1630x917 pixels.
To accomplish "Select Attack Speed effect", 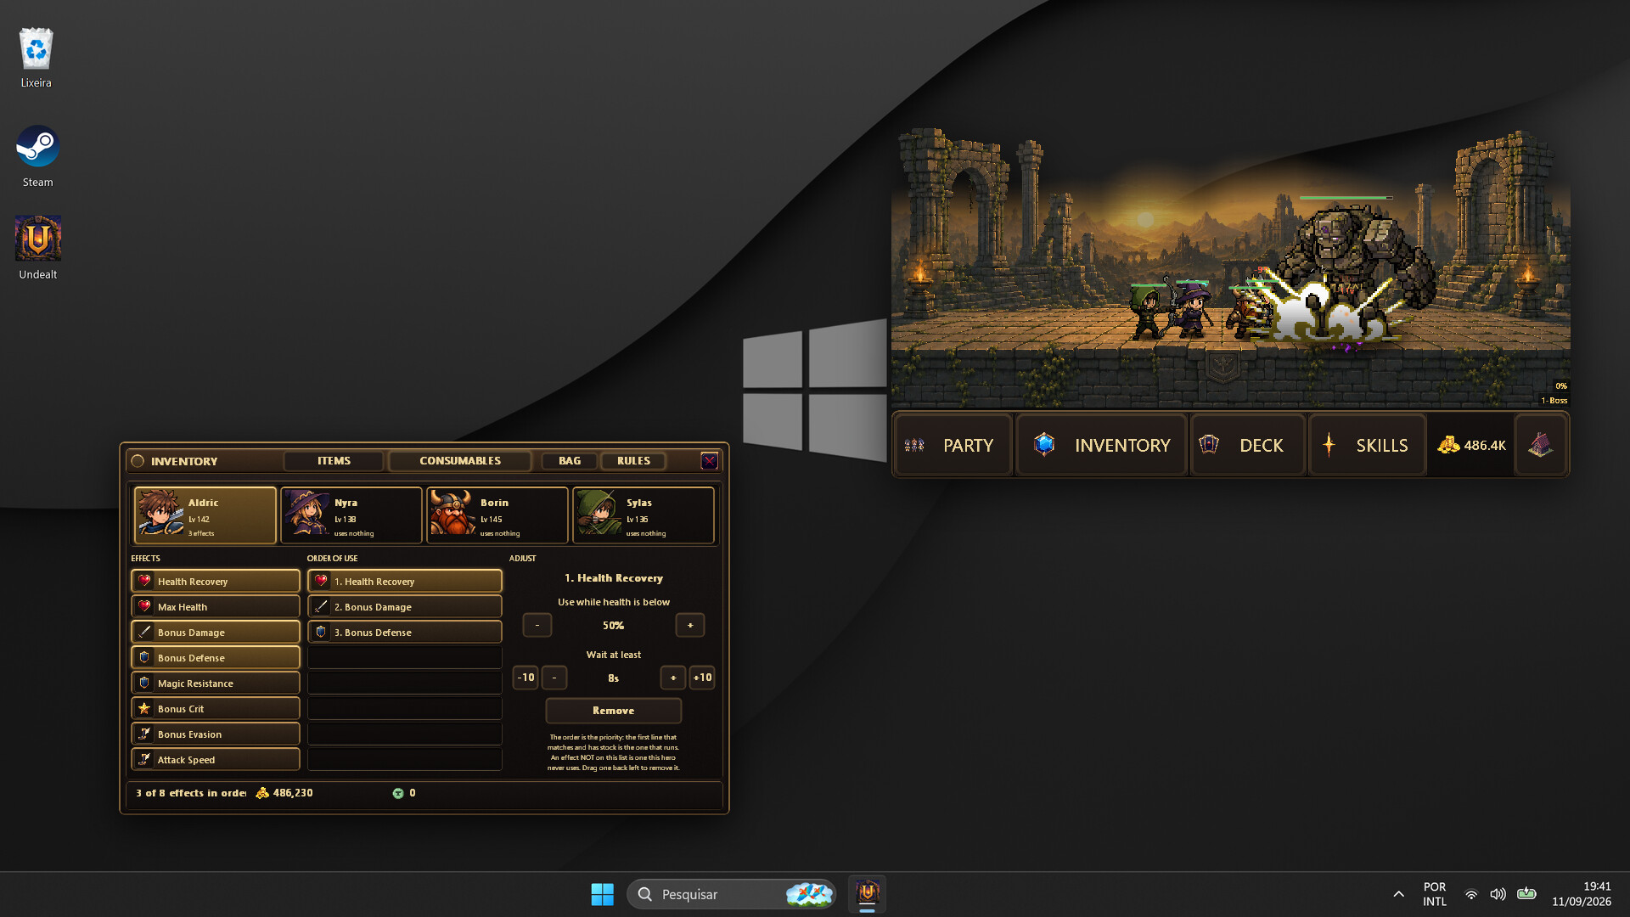I will [x=216, y=760].
